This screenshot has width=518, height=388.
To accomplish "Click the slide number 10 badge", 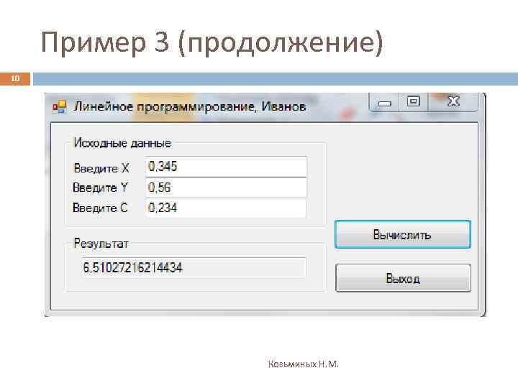I will [15, 79].
